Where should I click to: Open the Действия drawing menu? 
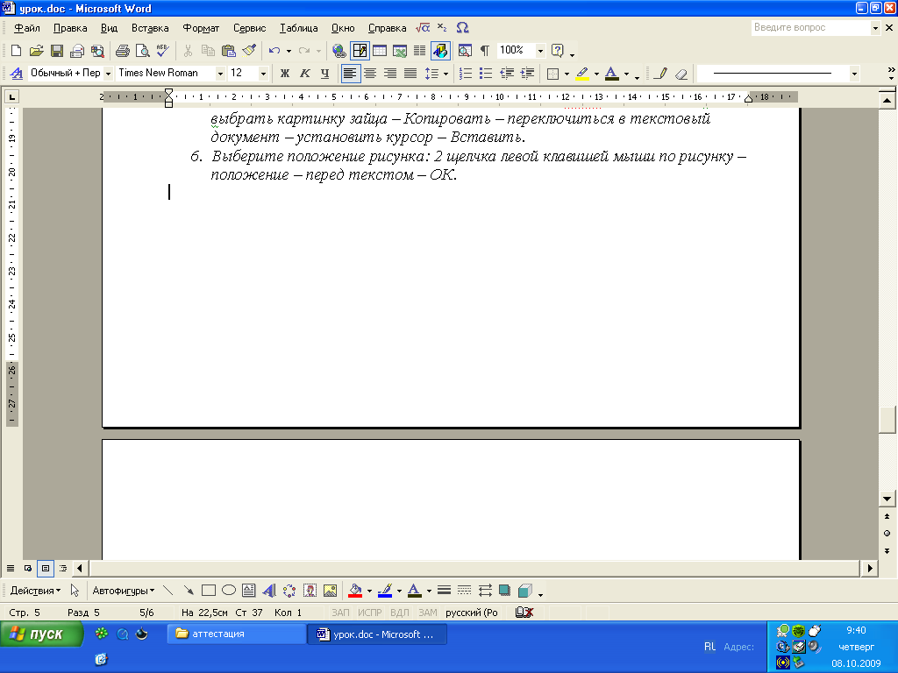click(x=35, y=591)
